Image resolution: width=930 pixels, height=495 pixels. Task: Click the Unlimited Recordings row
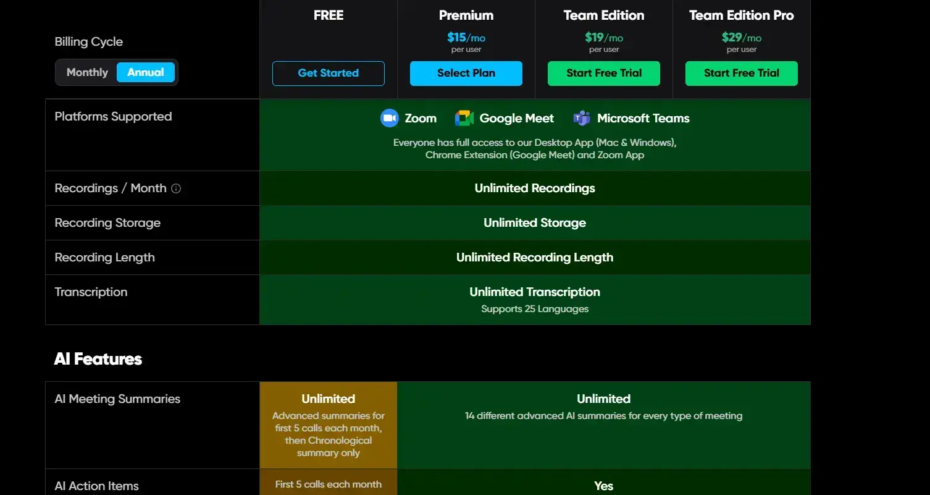[x=535, y=188]
